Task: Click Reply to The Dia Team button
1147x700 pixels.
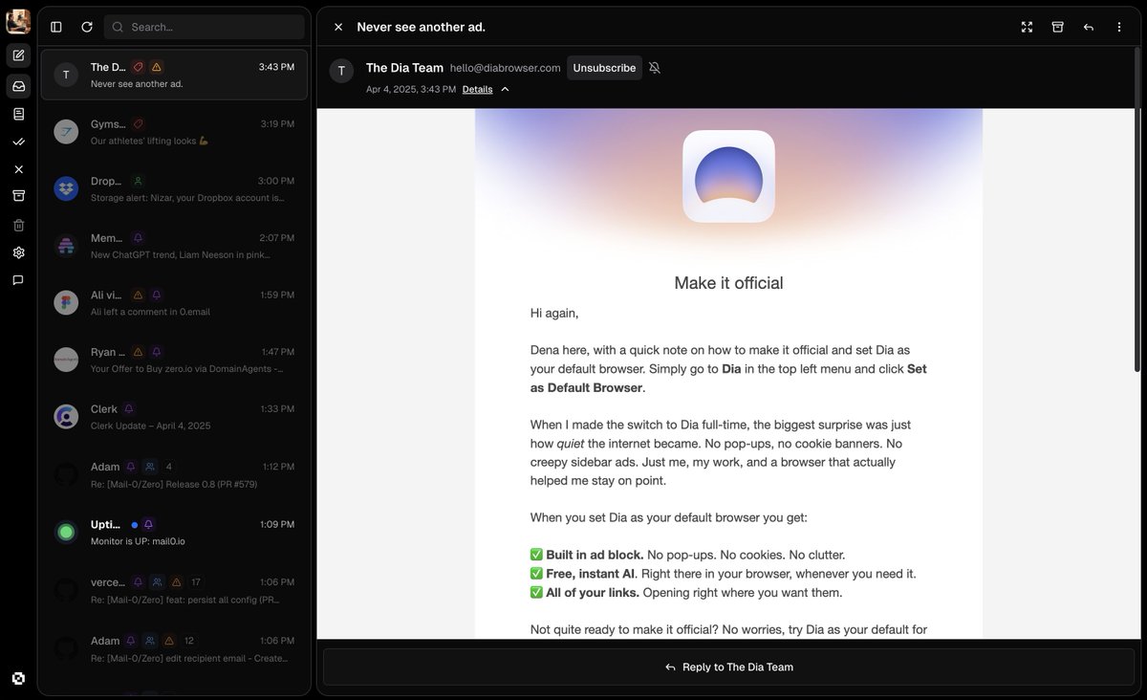Action: [x=728, y=667]
